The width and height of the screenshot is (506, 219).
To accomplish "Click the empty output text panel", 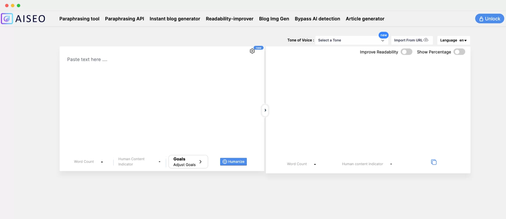I will (x=368, y=107).
